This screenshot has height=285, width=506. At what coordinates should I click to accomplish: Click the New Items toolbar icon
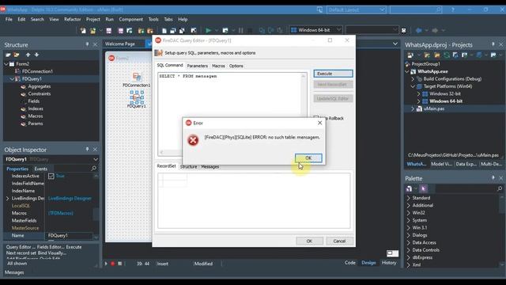point(83,31)
